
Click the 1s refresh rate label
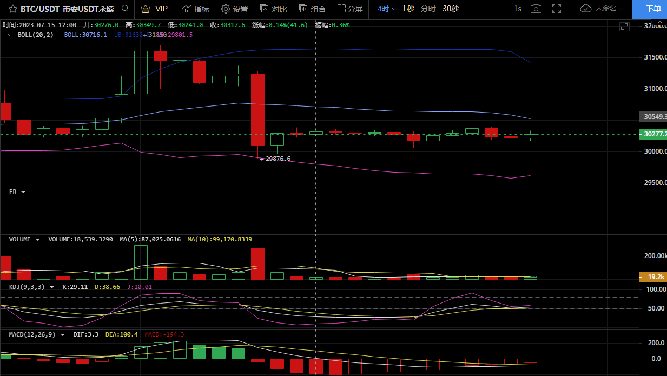tap(517, 9)
